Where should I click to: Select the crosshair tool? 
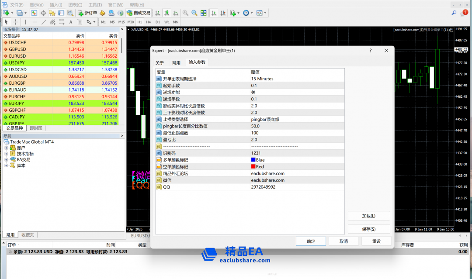point(16,22)
